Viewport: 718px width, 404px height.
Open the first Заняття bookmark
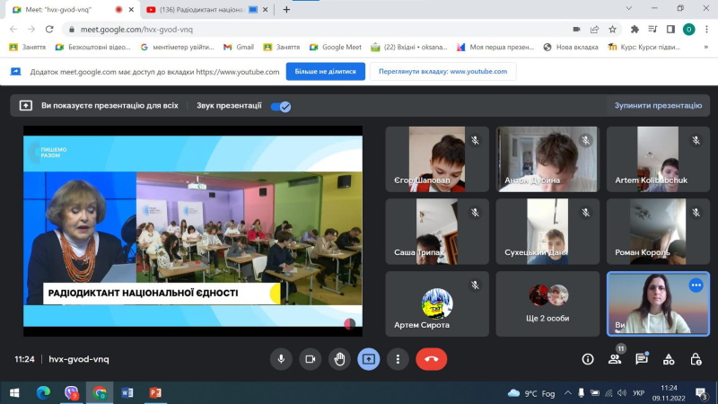(x=28, y=48)
